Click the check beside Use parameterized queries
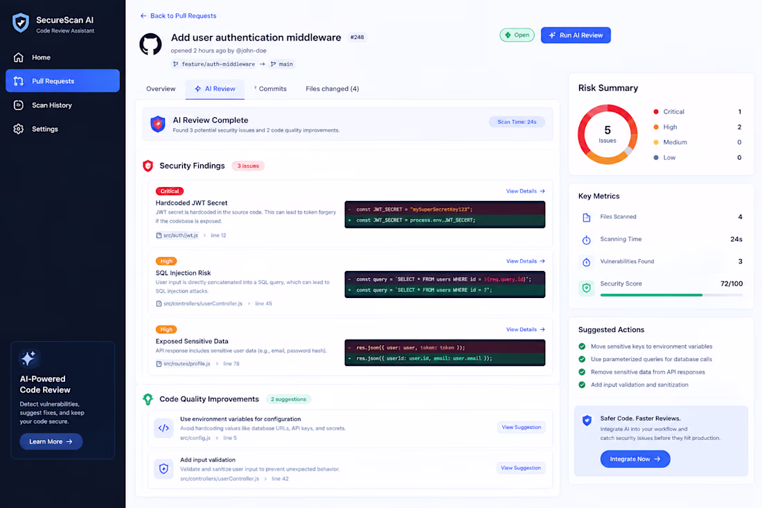Viewport: 762px width, 508px height. (582, 359)
